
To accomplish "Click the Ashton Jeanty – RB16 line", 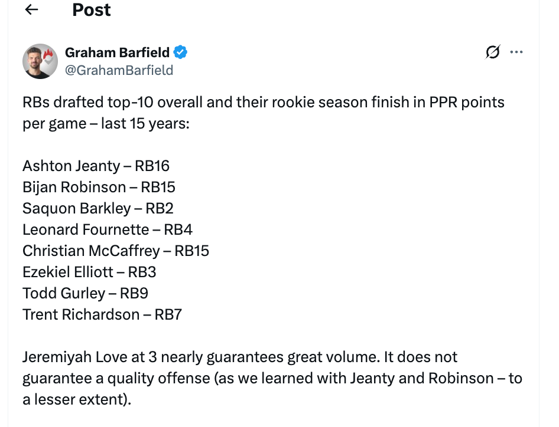I will pyautogui.click(x=96, y=166).
